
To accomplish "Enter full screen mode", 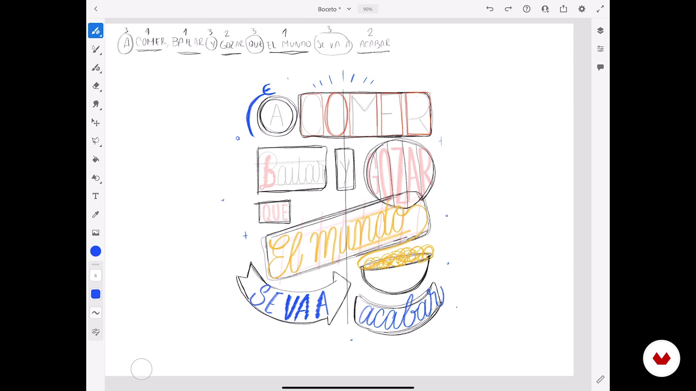I will (600, 9).
